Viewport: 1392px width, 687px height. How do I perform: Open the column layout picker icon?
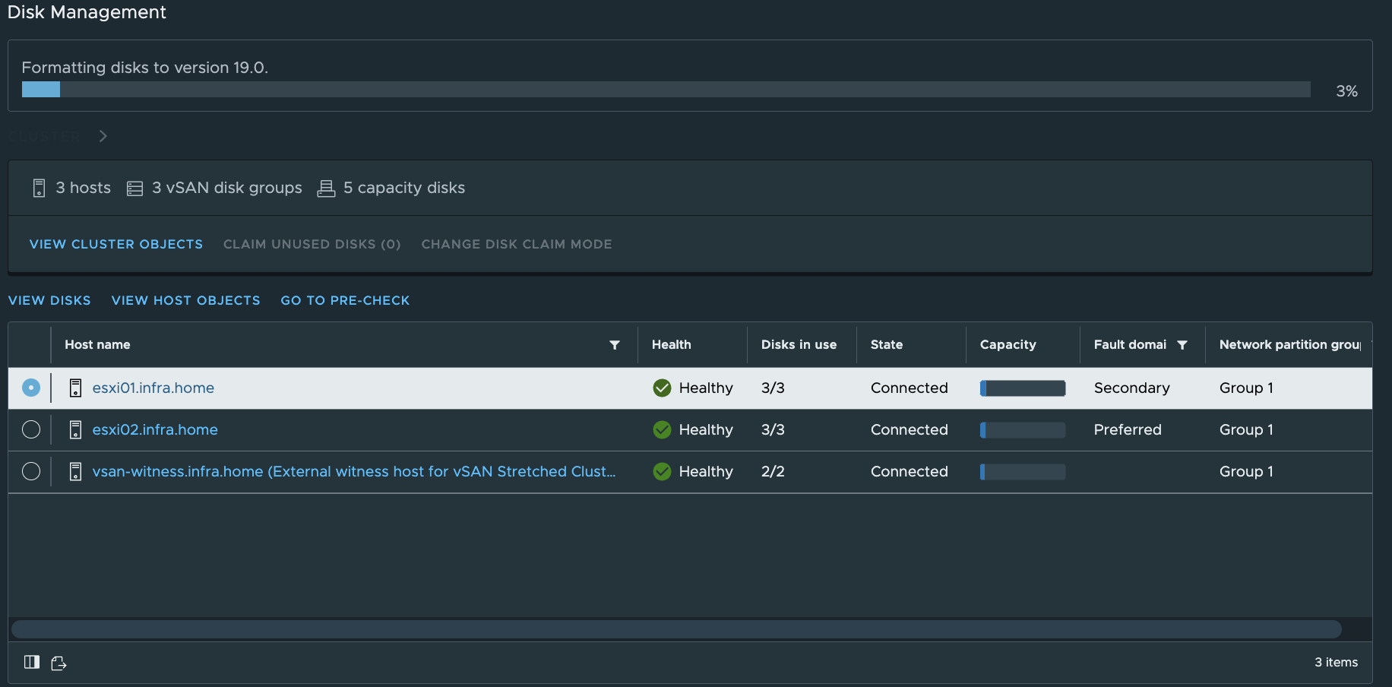point(31,662)
